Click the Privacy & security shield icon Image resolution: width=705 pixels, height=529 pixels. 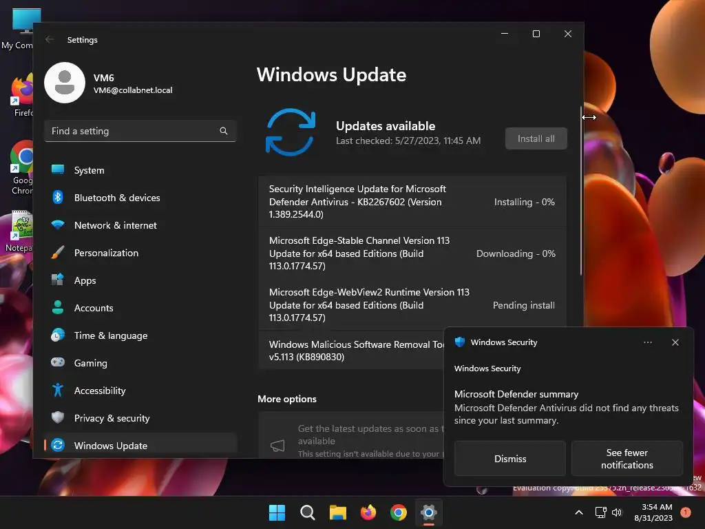58,417
